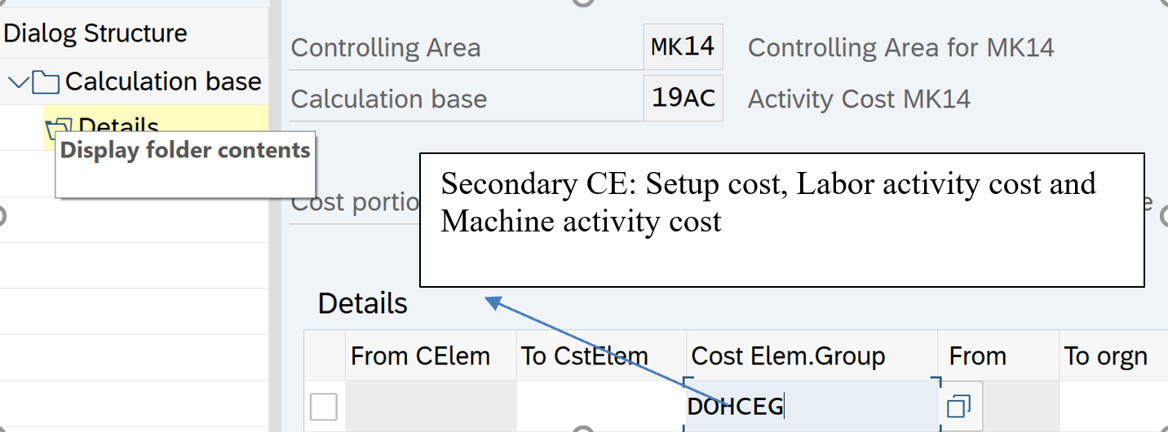Click the Secondary CE annotation text box
The width and height of the screenshot is (1168, 432).
(x=781, y=220)
